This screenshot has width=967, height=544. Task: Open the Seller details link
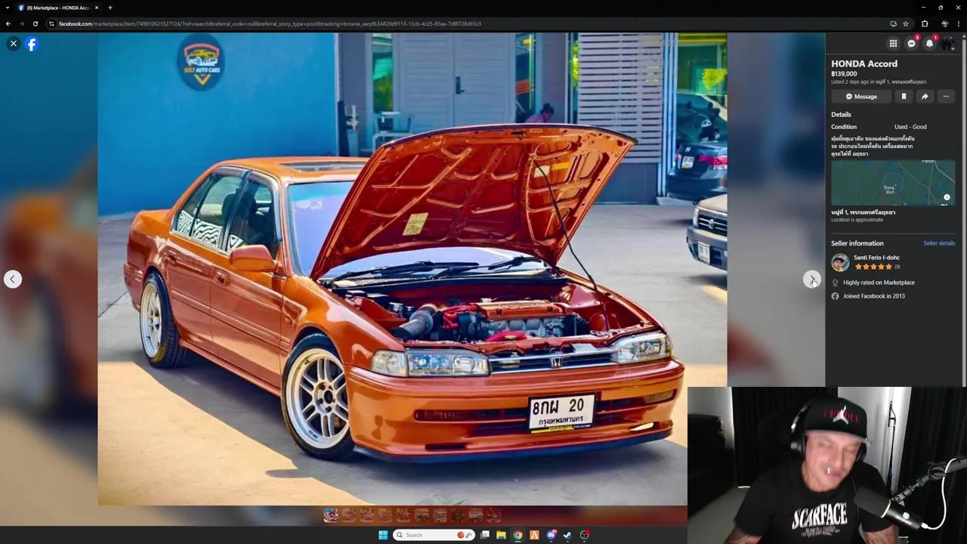[939, 243]
